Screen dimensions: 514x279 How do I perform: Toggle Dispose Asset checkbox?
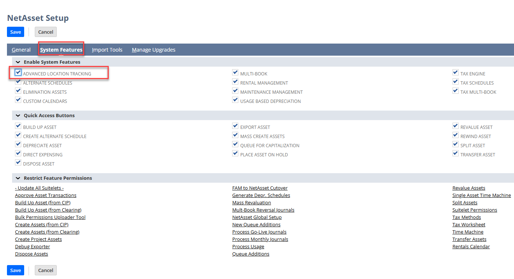[18, 162]
